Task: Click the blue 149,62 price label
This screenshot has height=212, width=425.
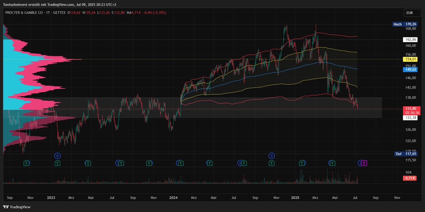Action: [410, 69]
